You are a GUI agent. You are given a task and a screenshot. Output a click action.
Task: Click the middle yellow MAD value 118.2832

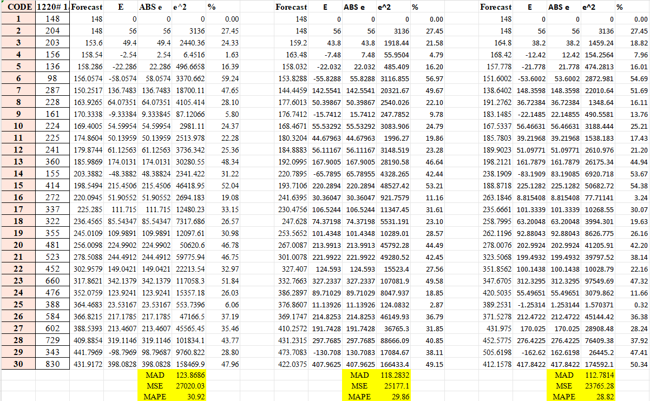click(x=396, y=374)
